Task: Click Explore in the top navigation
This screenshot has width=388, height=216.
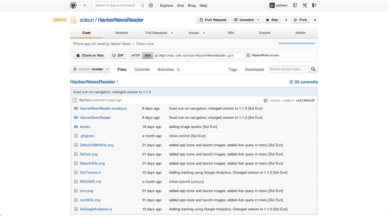Action: 167,5
